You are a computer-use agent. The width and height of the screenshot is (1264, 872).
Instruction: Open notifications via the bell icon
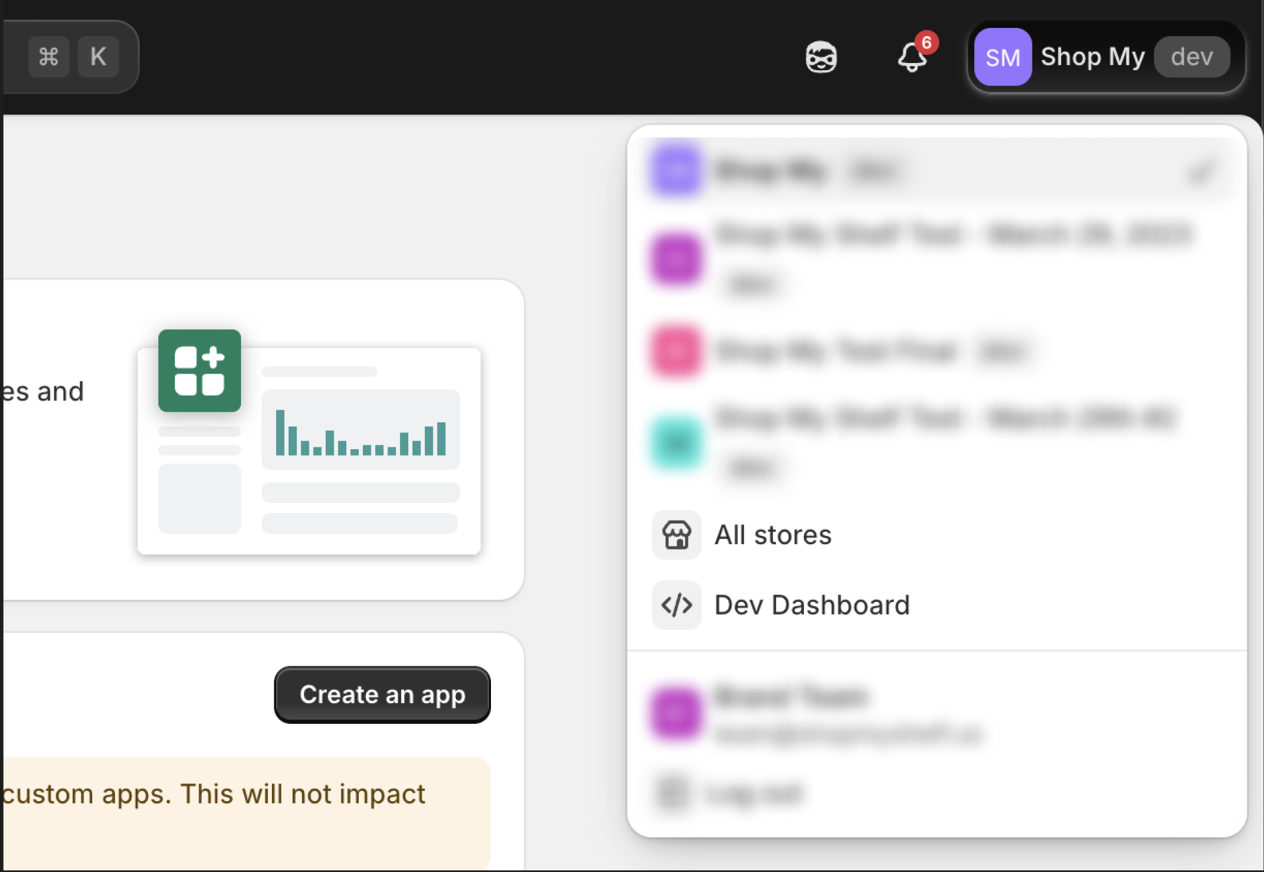pos(911,58)
